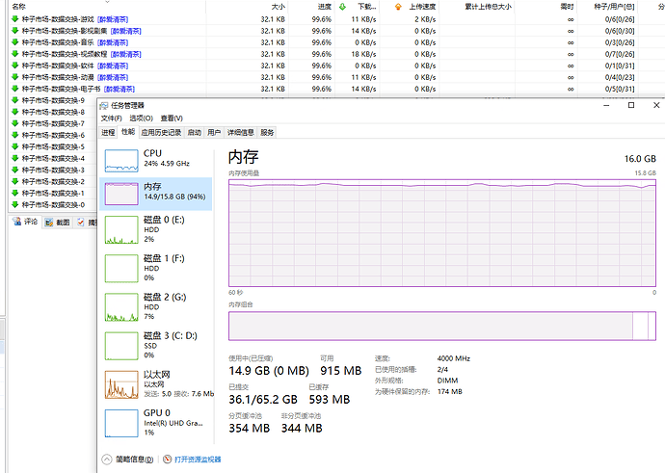
Task: Open [醉愚清茶] link in 软件 row
Action: coord(113,66)
